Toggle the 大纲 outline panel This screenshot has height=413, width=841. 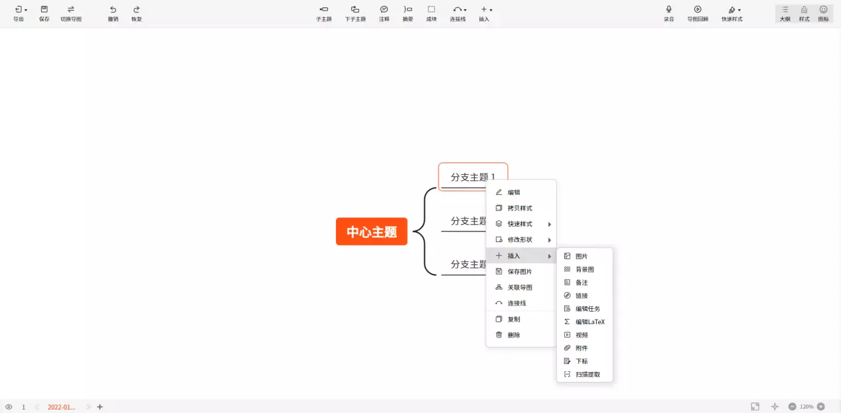(785, 13)
